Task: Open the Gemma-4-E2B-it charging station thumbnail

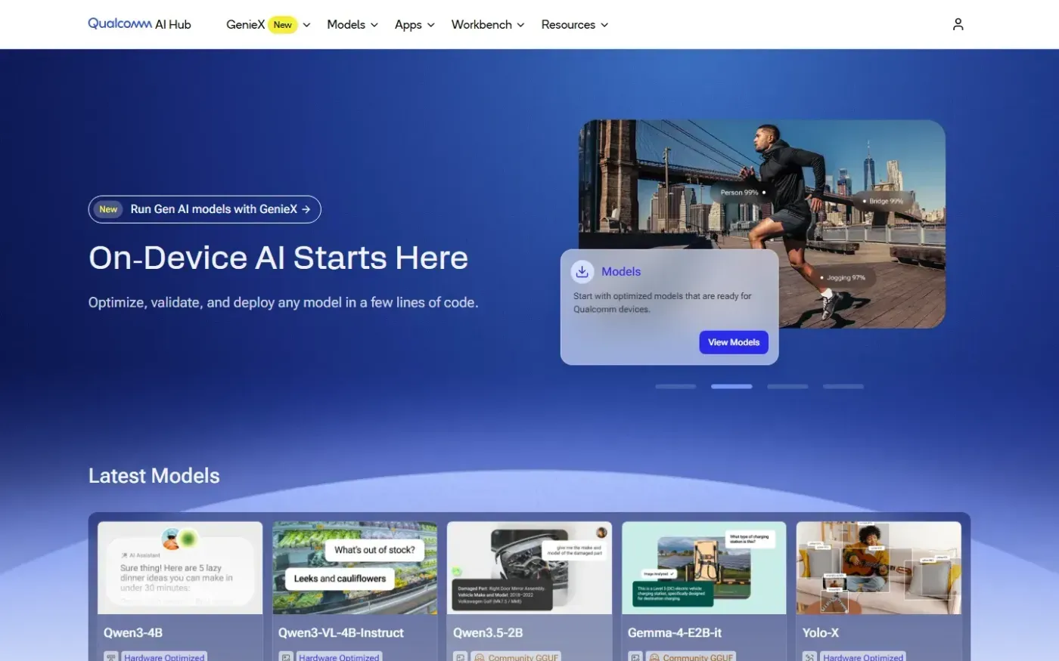Action: (704, 567)
